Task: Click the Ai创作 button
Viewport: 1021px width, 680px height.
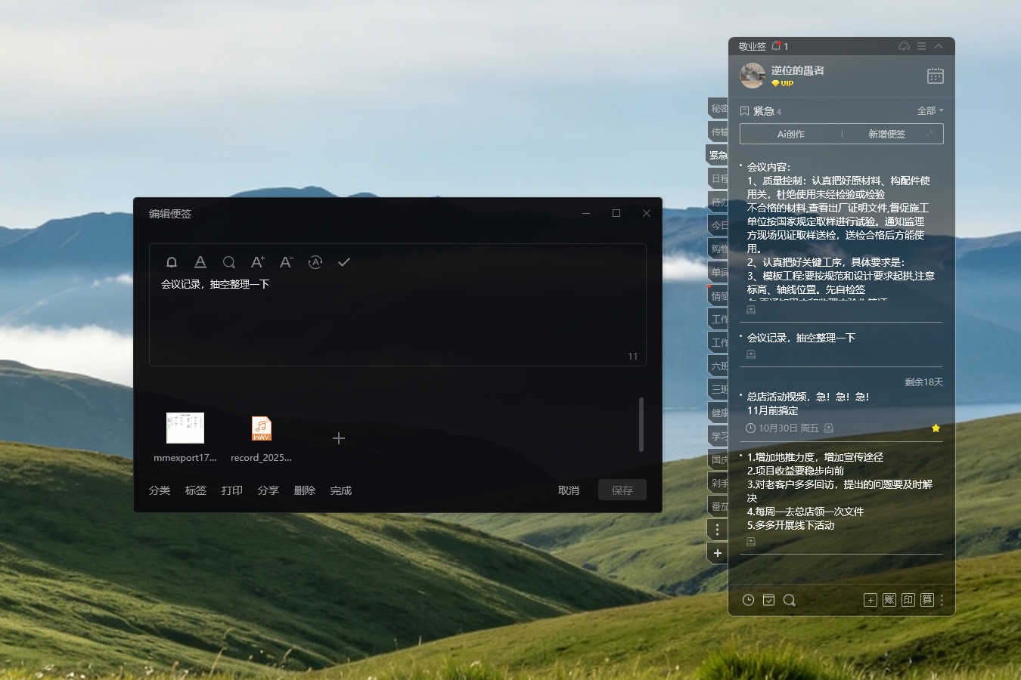Action: [791, 134]
